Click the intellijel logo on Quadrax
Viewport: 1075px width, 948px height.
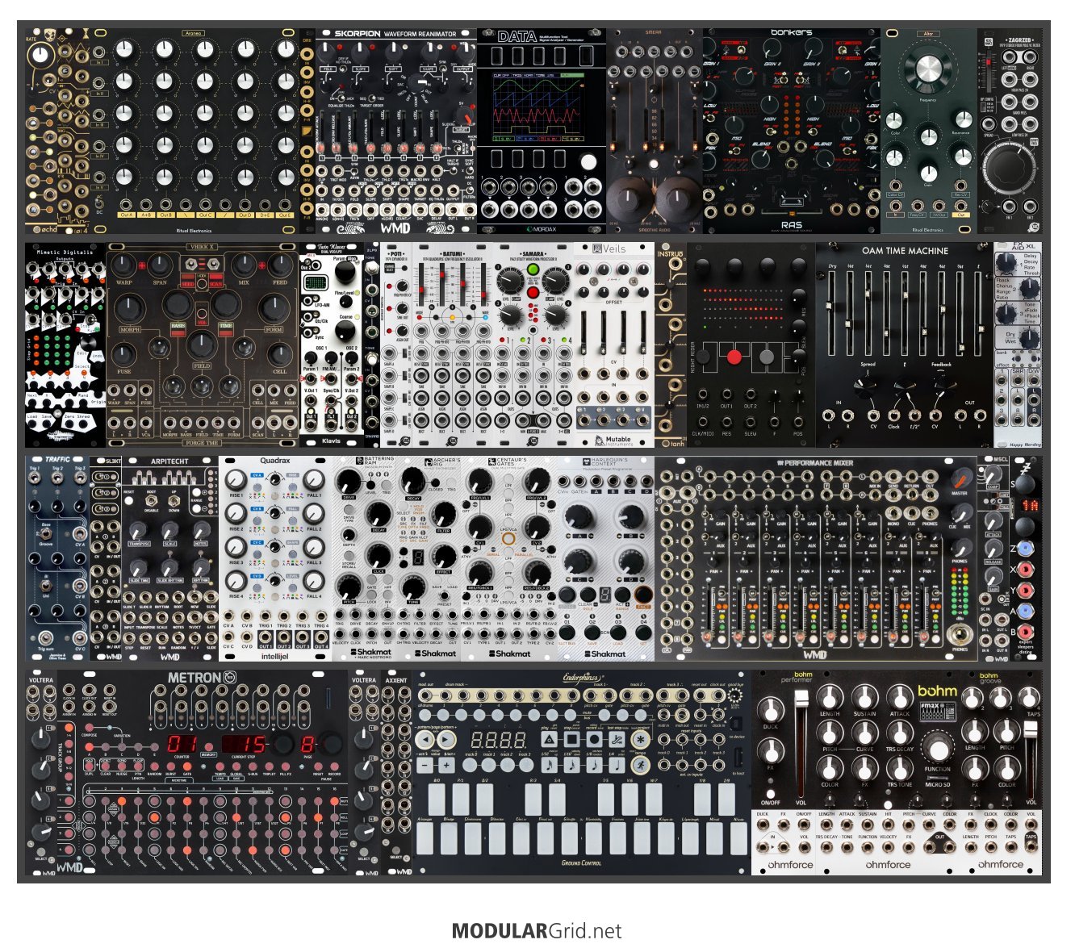[274, 656]
